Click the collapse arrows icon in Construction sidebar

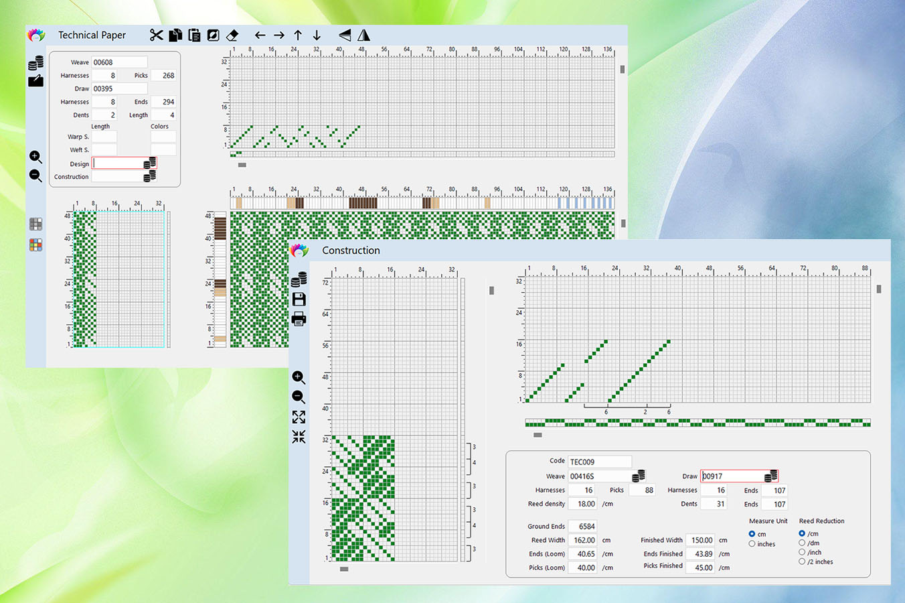[x=299, y=437]
